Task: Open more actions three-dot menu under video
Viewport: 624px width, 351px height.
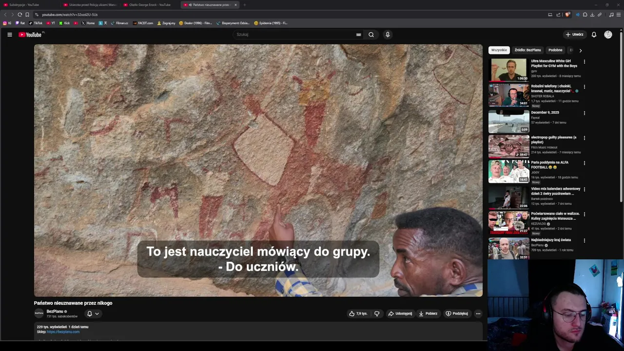Action: click(478, 313)
